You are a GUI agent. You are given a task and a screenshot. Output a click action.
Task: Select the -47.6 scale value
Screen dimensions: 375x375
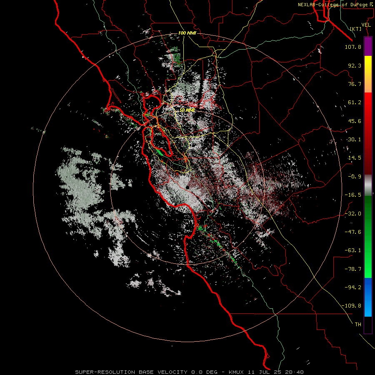click(x=353, y=232)
